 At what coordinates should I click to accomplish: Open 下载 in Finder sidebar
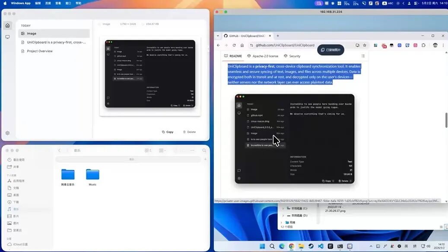point(13,202)
